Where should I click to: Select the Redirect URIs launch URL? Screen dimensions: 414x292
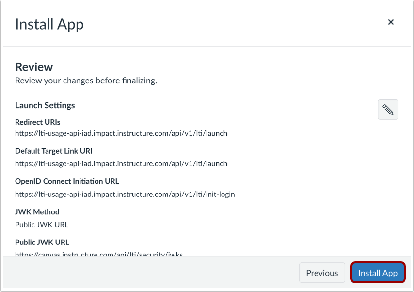click(121, 133)
